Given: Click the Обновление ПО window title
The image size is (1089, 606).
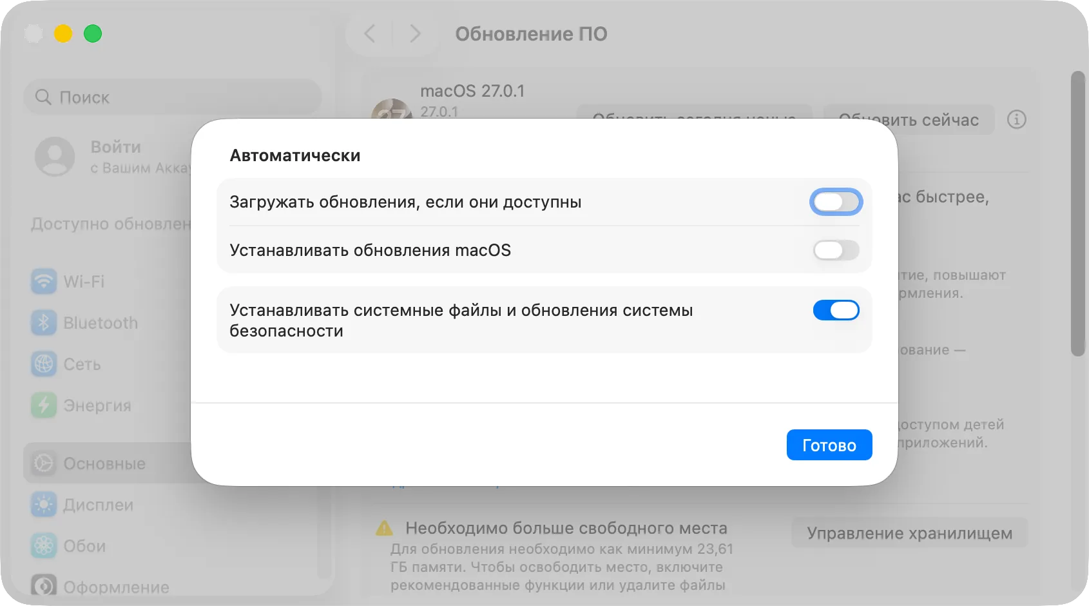Looking at the screenshot, I should click(531, 34).
